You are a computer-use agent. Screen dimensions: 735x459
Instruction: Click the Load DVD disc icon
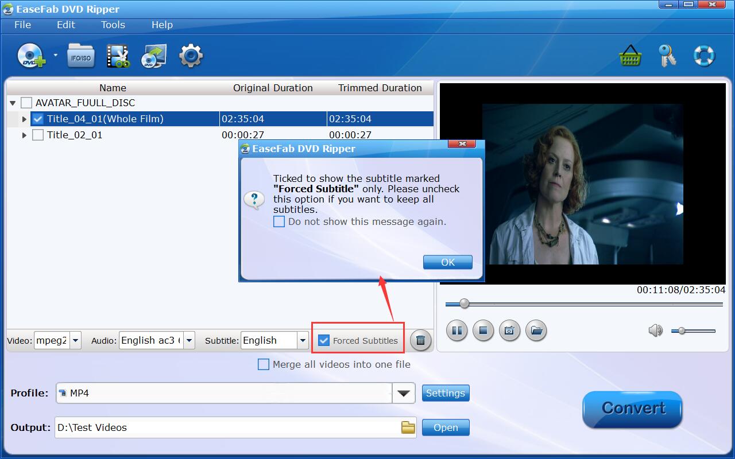click(31, 56)
